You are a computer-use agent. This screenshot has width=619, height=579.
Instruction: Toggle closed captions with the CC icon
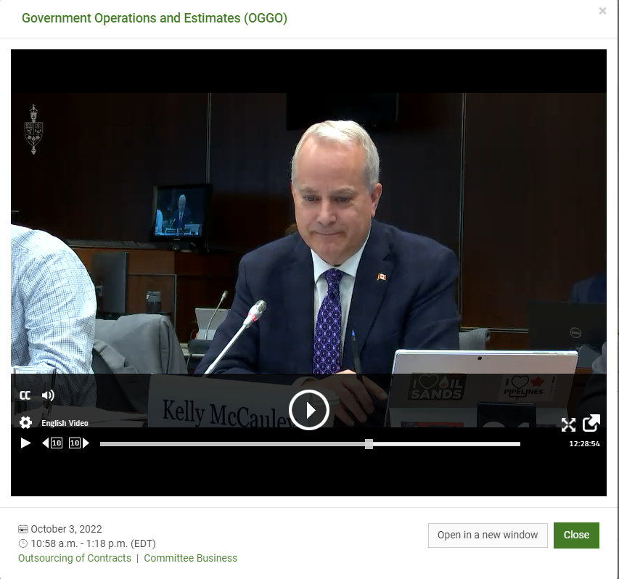point(25,395)
